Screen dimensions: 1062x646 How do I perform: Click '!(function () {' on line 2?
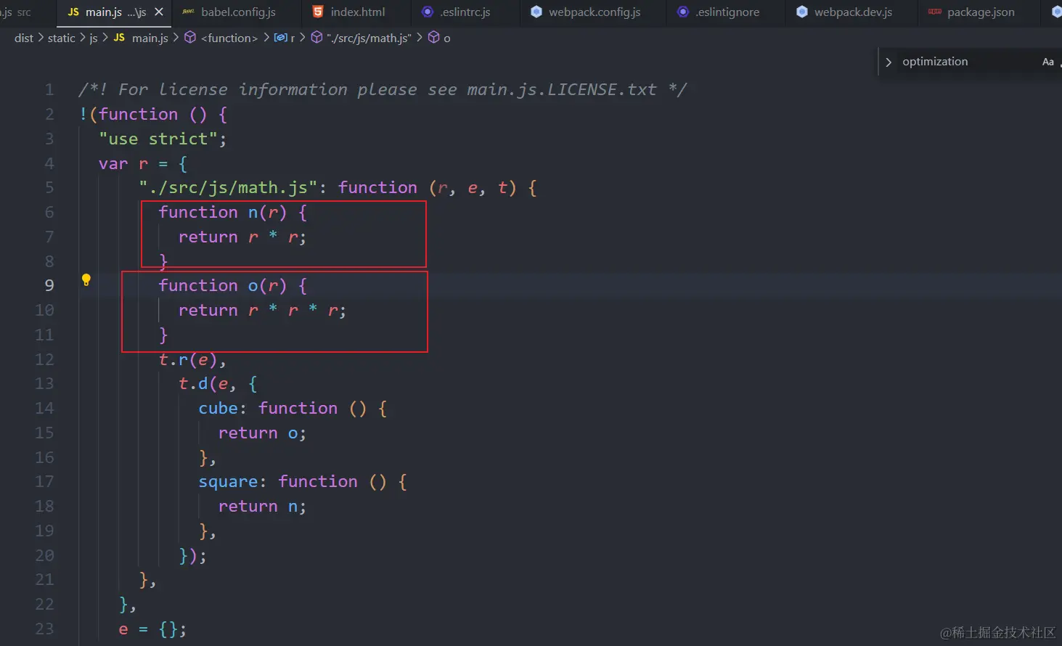[x=153, y=115]
